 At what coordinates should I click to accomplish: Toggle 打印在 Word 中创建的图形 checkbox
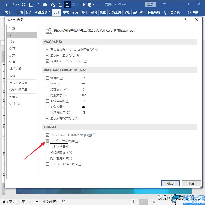pyautogui.click(x=47, y=135)
